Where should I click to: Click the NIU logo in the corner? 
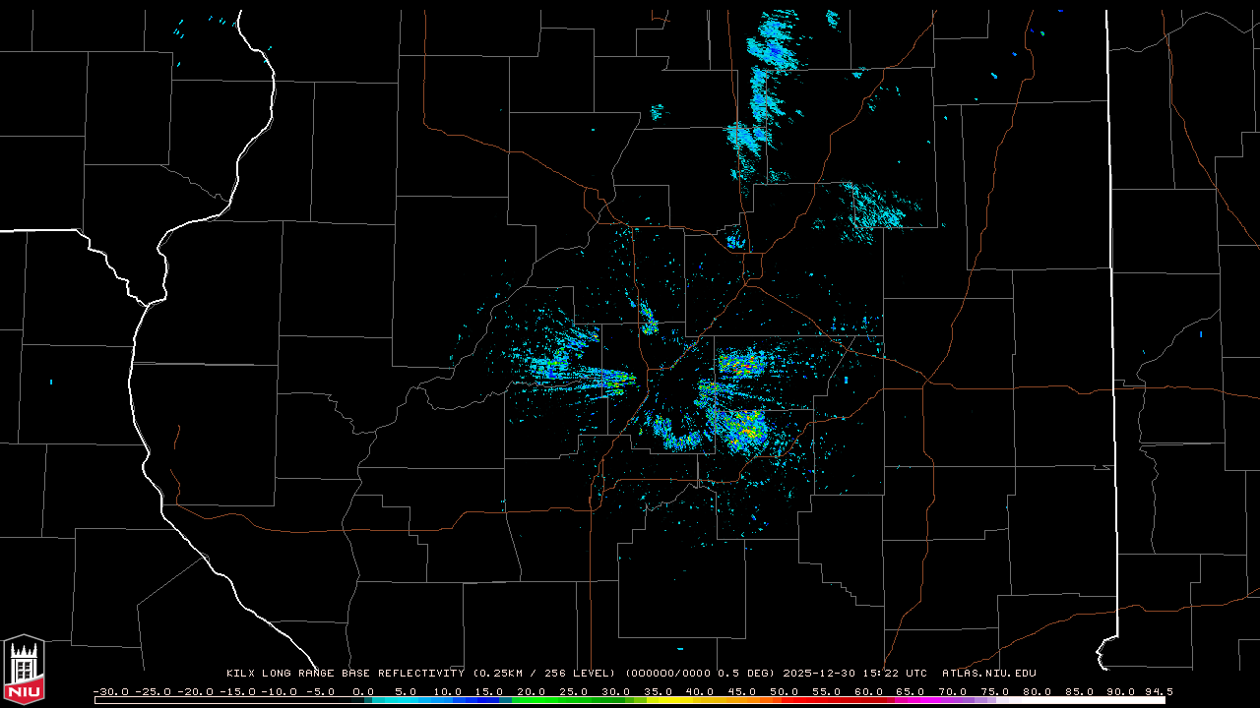pos(24,670)
